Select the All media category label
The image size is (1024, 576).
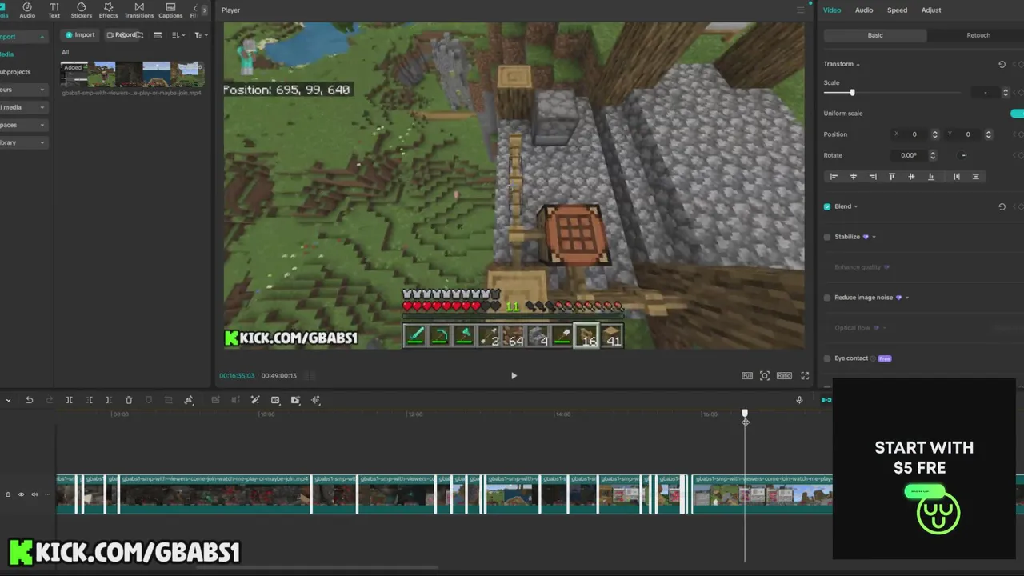pyautogui.click(x=66, y=53)
